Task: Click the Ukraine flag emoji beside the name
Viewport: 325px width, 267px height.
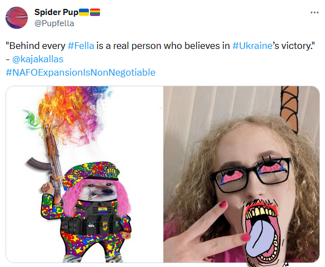Action: click(x=84, y=12)
